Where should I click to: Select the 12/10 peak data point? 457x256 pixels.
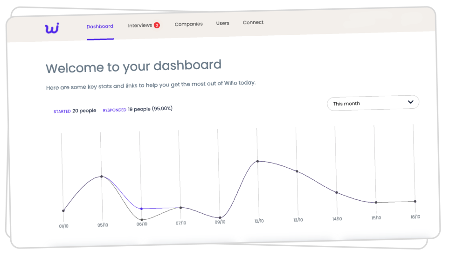(257, 161)
